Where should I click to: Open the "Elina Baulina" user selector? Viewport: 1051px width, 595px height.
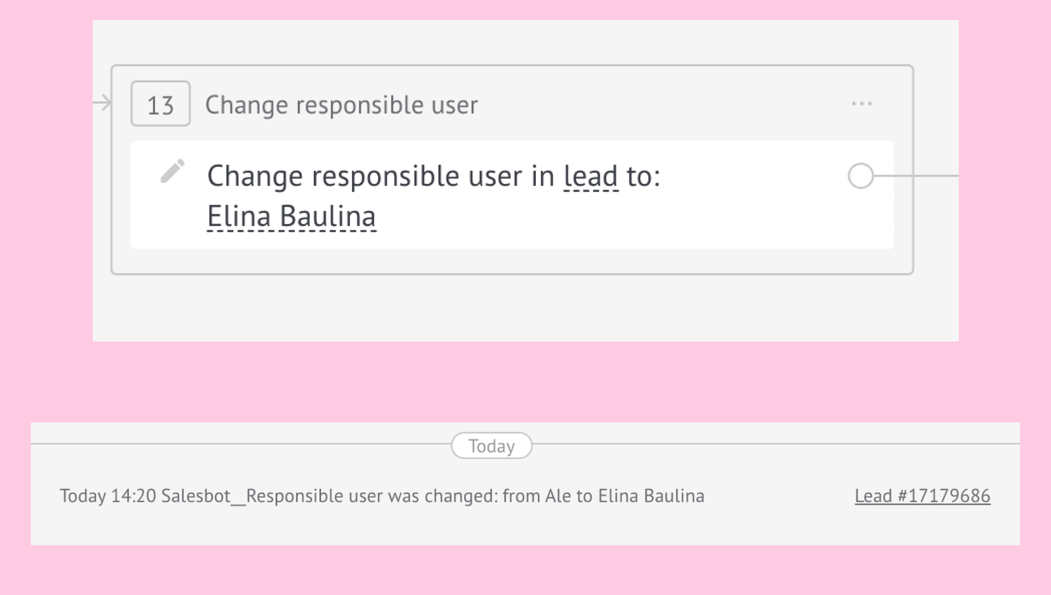[291, 216]
